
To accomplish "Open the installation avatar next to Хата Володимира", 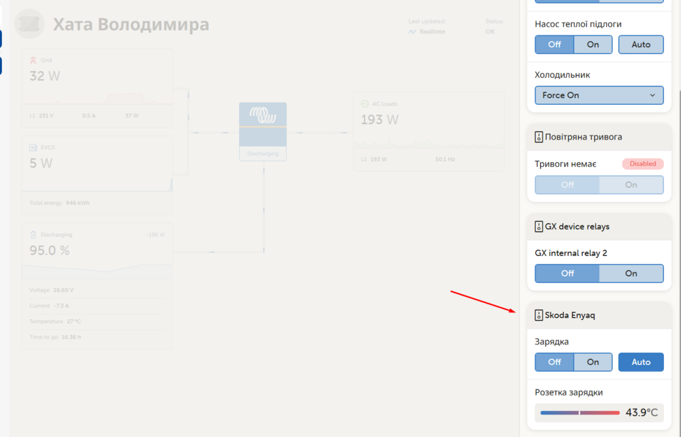I will [x=29, y=24].
